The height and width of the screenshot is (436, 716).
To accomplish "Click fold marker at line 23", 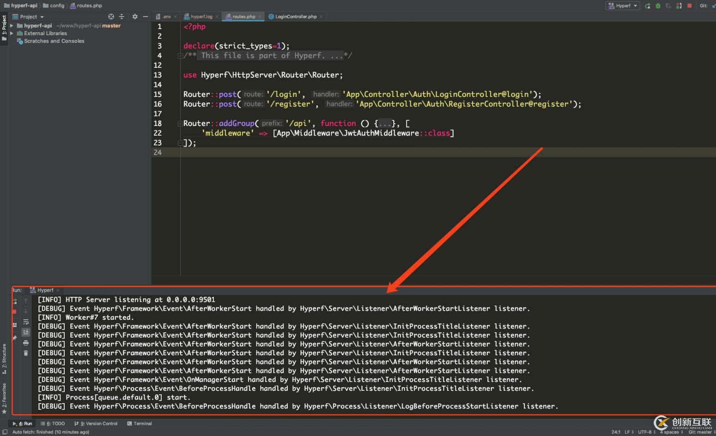I will click(180, 143).
